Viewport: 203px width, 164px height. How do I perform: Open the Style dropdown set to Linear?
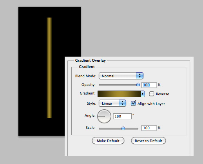[x=112, y=103]
